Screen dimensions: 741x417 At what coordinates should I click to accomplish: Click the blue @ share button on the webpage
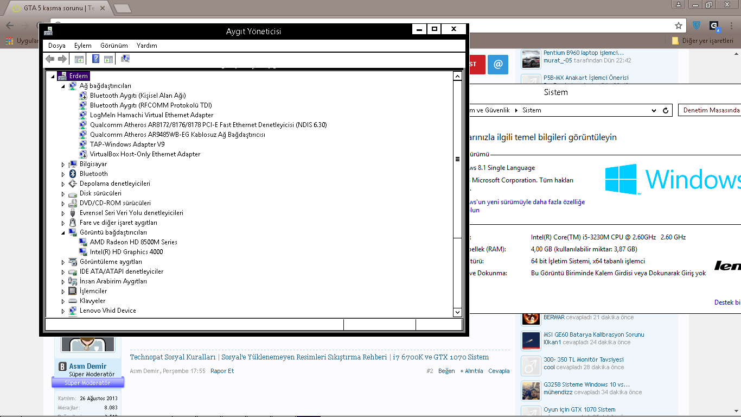coord(498,64)
